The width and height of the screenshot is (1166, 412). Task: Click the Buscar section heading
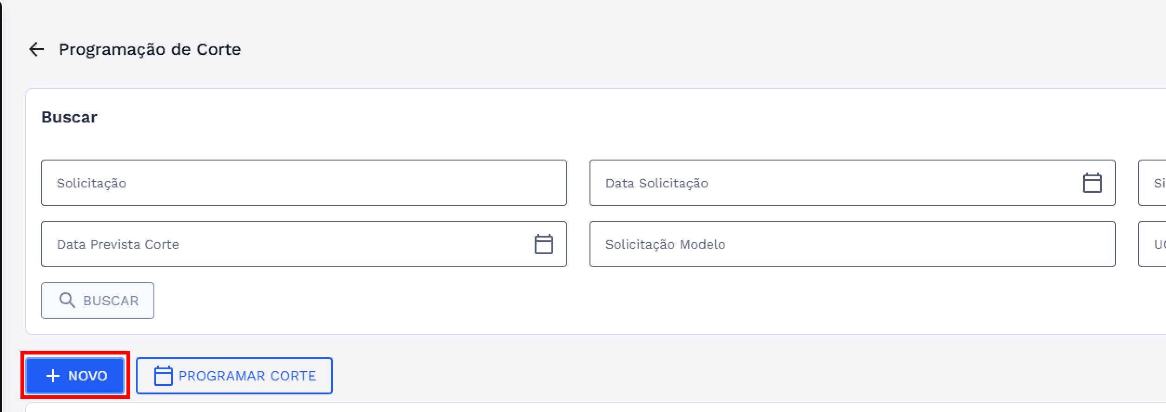pos(69,117)
